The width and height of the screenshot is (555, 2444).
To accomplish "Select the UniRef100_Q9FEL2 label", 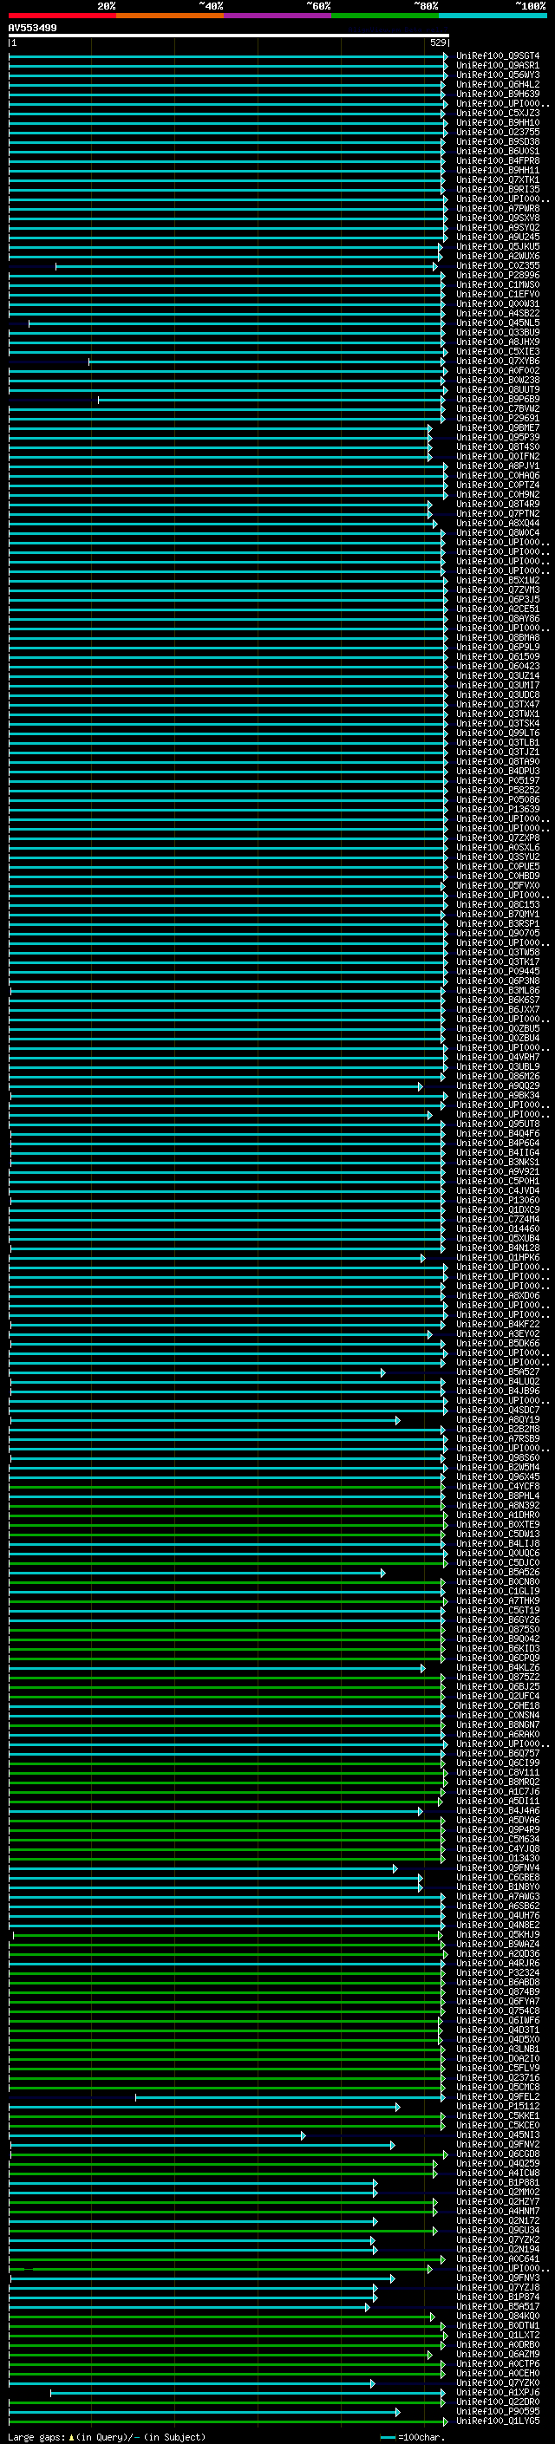I will coord(497,2096).
